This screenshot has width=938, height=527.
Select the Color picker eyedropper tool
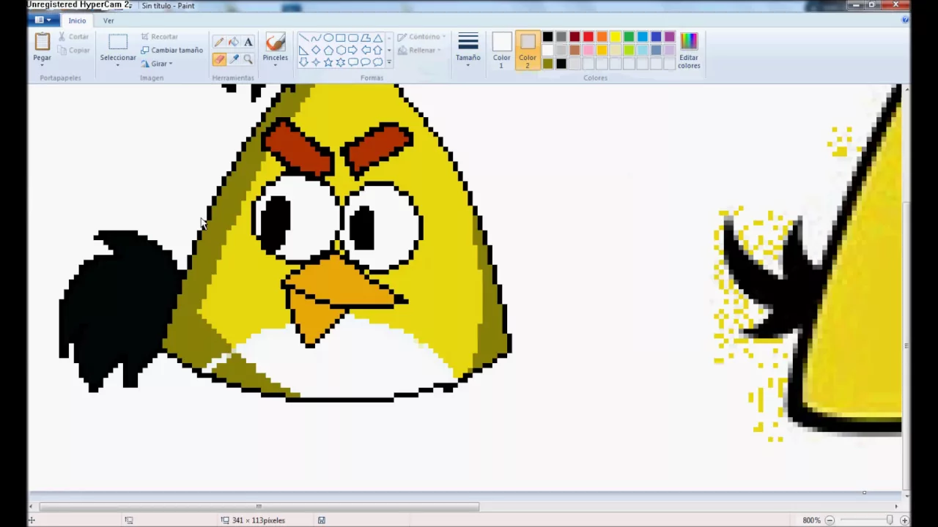tap(233, 59)
